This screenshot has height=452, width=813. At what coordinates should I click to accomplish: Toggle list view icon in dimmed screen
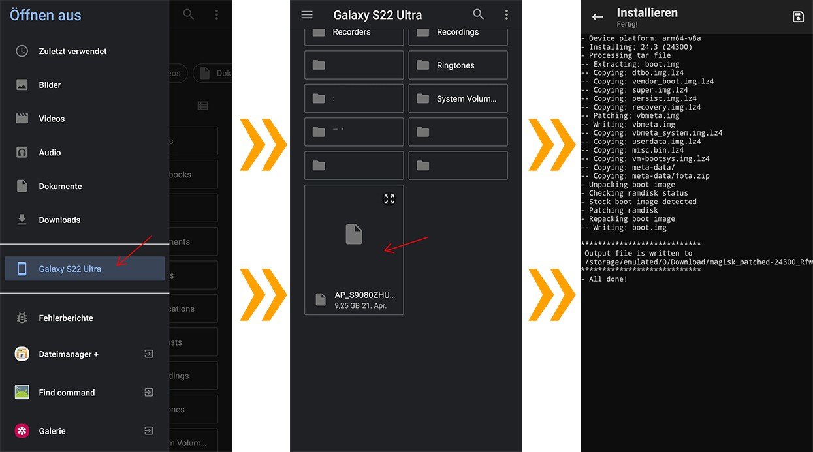(203, 106)
